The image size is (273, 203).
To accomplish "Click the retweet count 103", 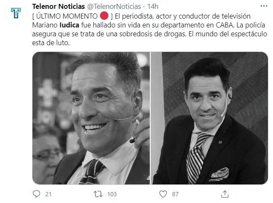I will (x=112, y=194).
